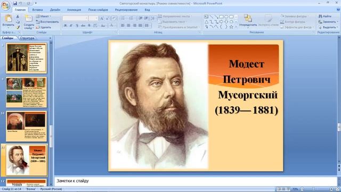Open the font color A button

[112, 26]
